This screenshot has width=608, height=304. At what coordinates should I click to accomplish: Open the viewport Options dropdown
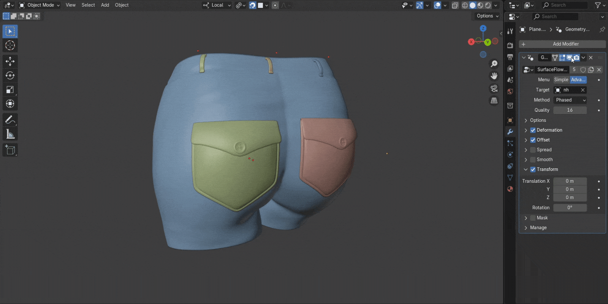pyautogui.click(x=488, y=16)
